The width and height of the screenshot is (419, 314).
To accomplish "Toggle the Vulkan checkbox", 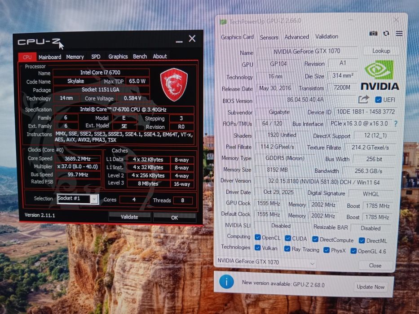I will [258, 248].
